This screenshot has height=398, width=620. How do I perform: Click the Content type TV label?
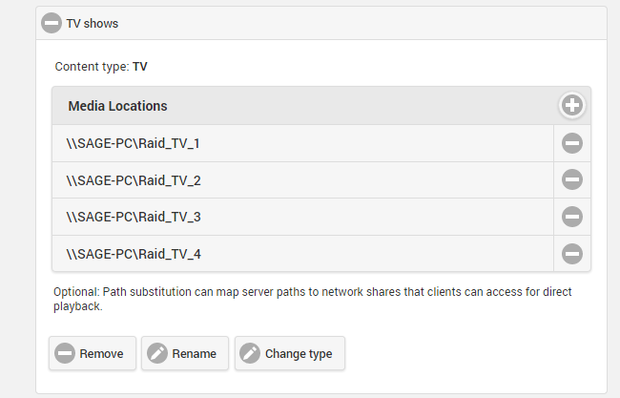pos(101,67)
